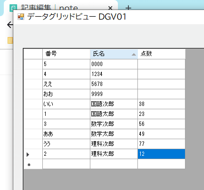Viewport: 204px width, 190px height.
Task: Select number cell with value 5
Action: pyautogui.click(x=66, y=64)
